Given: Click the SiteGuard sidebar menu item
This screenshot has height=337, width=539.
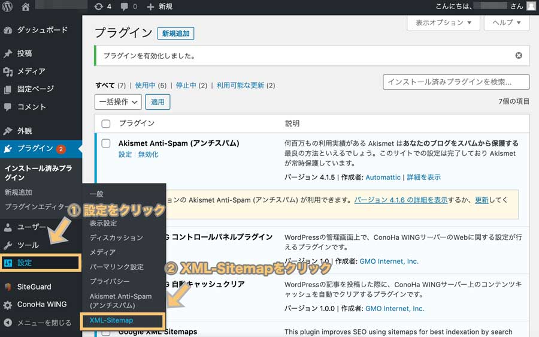Looking at the screenshot, I should click(x=41, y=287).
